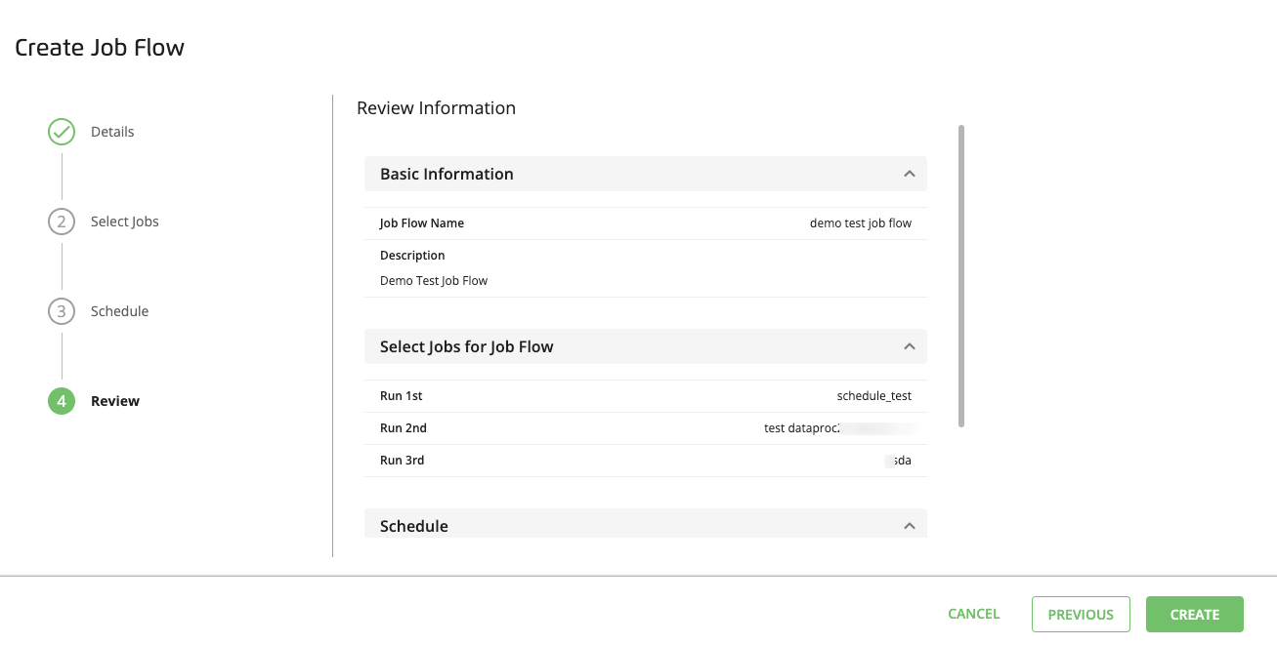This screenshot has width=1277, height=645.
Task: Click the PREVIOUS button
Action: click(x=1081, y=615)
